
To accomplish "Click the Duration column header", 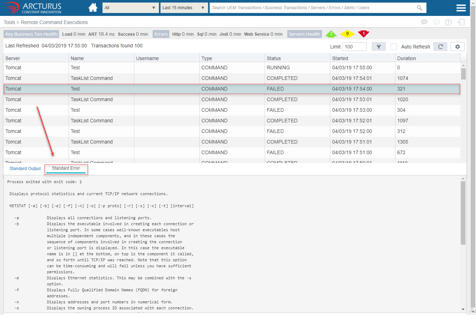I will [406, 58].
